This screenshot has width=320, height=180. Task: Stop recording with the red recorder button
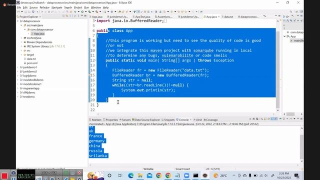(x=4, y=175)
